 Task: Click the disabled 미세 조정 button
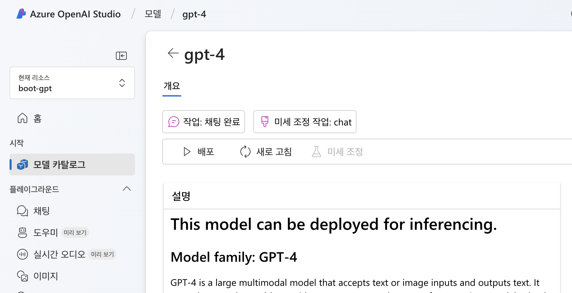point(337,152)
